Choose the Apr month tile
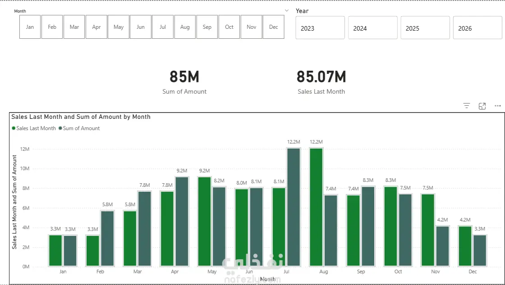The width and height of the screenshot is (505, 285). [96, 27]
